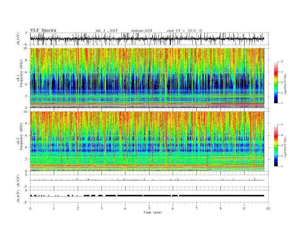
Task: Click the ch.1 waveform plot at top
Action: coord(150,39)
